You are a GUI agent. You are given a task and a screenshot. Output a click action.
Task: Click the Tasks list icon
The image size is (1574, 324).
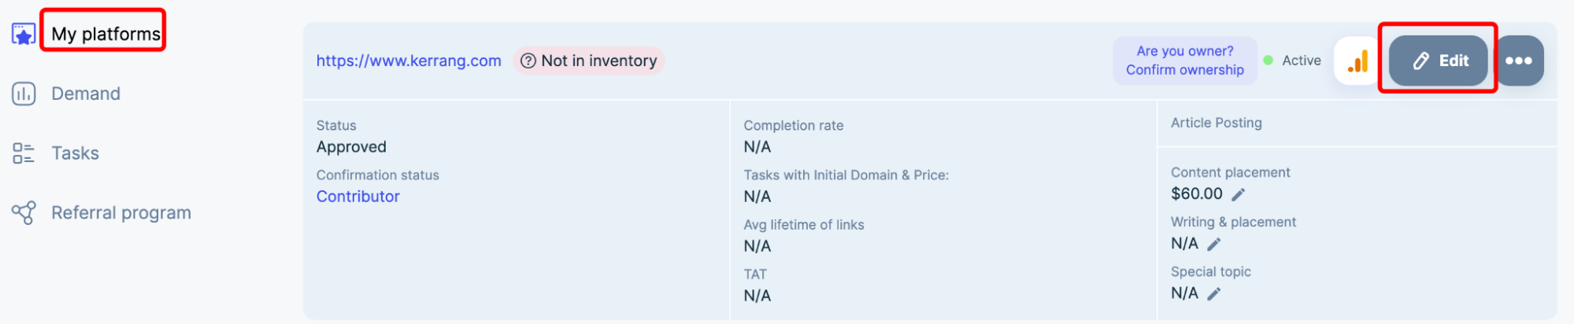coord(24,153)
